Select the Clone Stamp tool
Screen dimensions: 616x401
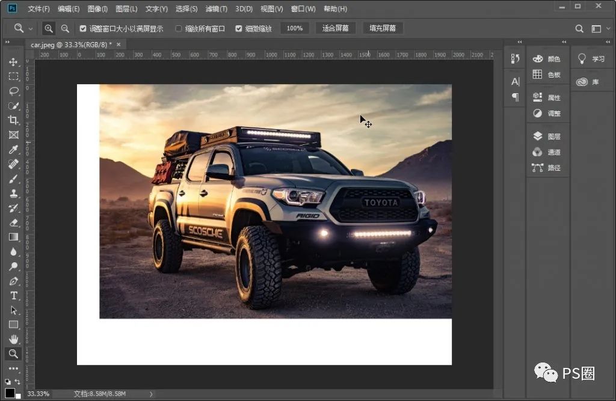click(x=13, y=193)
